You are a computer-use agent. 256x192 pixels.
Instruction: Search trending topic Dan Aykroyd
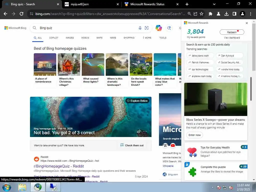point(229,56)
